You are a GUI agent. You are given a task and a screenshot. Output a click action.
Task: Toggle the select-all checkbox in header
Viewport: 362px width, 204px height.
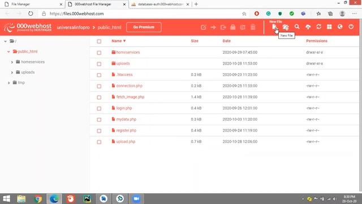(x=99, y=41)
